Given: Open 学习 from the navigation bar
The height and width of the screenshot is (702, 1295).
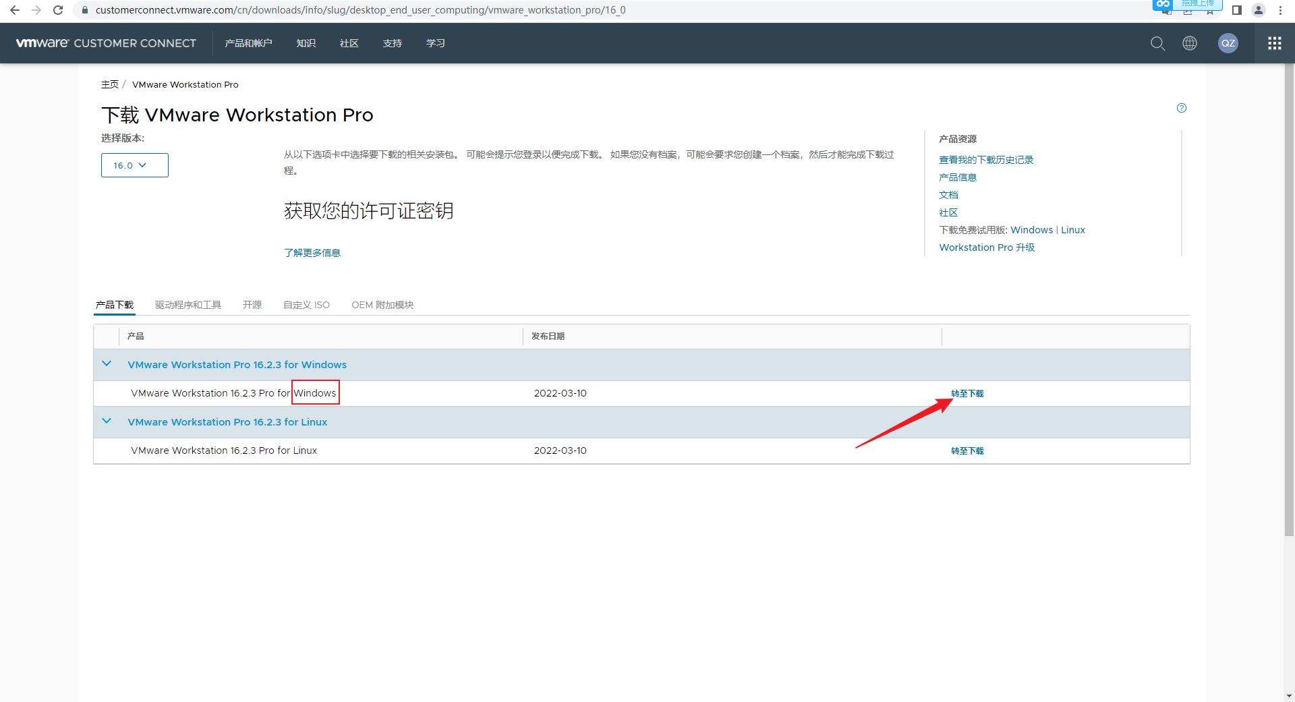Looking at the screenshot, I should (435, 43).
